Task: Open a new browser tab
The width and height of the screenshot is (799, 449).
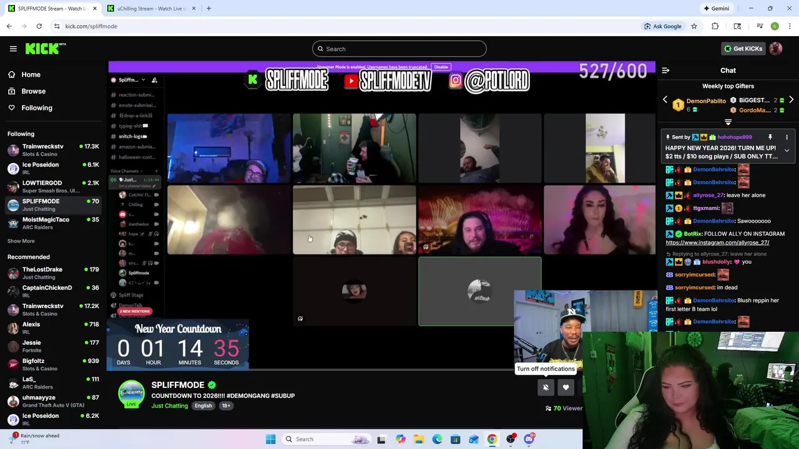Action: click(208, 9)
